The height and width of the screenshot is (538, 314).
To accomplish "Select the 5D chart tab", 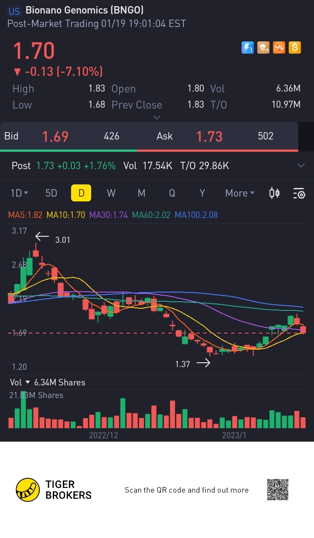I will (x=51, y=193).
